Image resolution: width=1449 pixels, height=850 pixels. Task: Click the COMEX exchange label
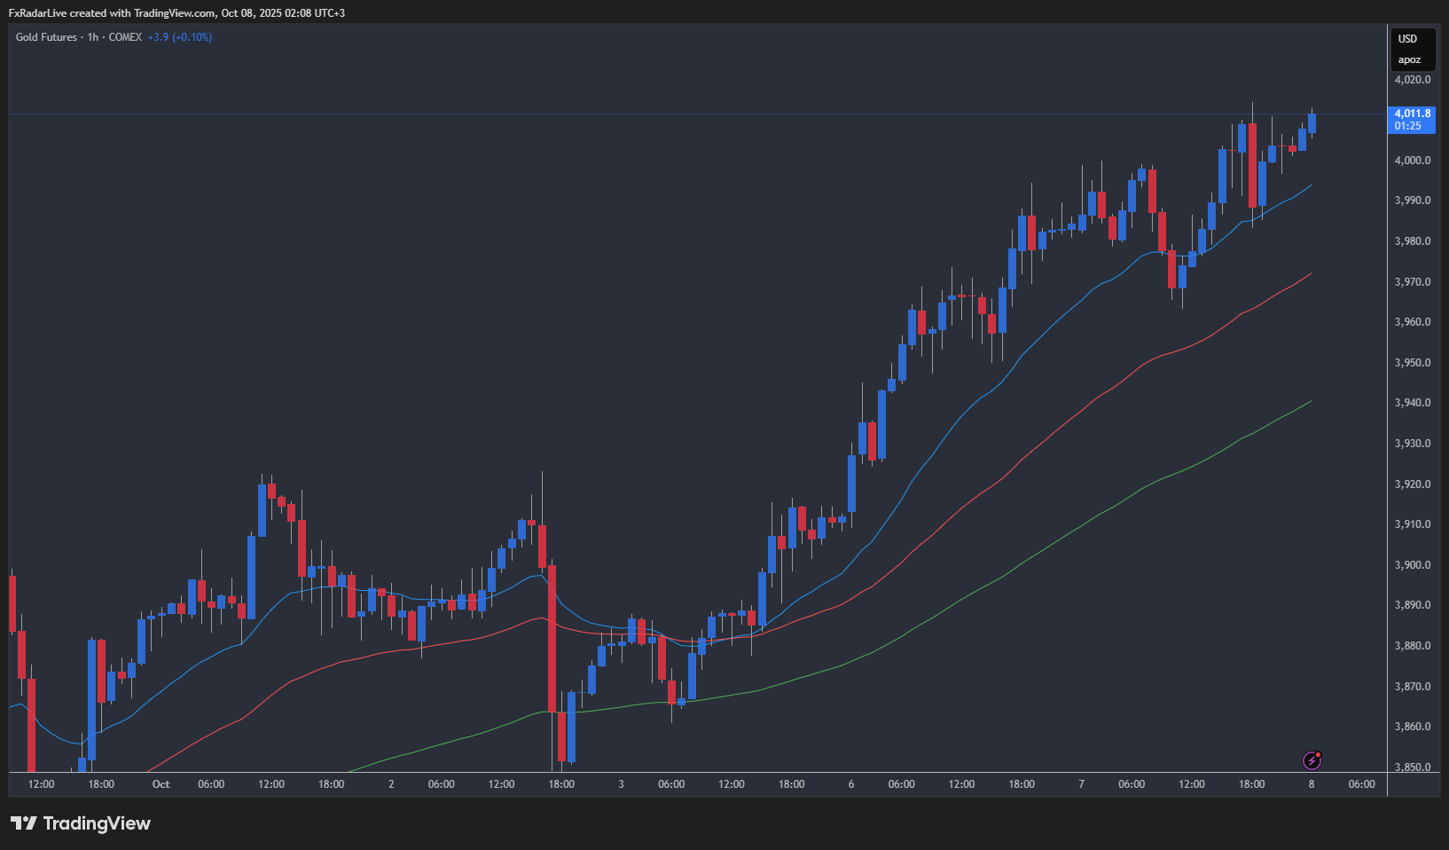click(125, 37)
